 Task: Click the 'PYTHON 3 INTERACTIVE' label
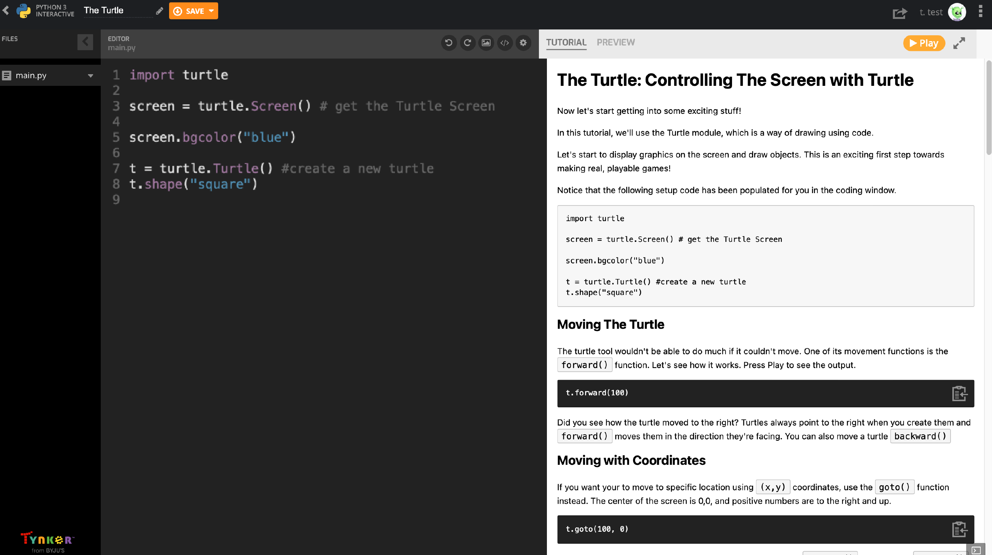click(x=55, y=11)
